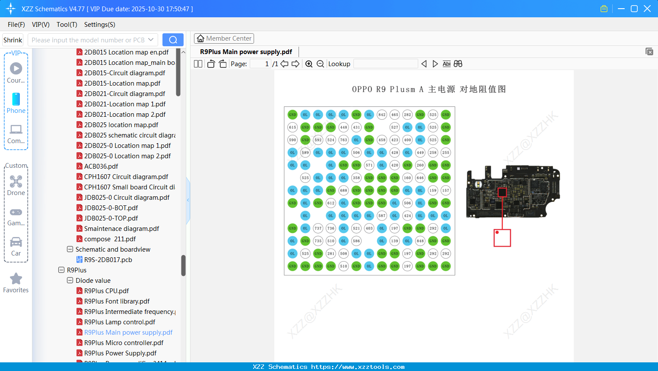Rotate the page clockwise

tap(223, 64)
